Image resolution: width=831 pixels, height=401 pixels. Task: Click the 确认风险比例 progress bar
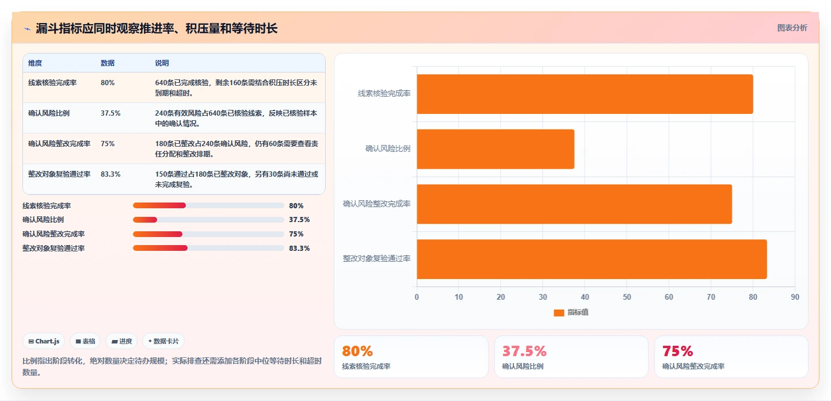(208, 220)
